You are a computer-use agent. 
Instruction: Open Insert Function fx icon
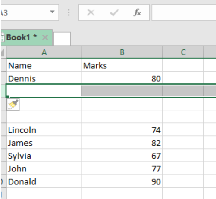137,12
